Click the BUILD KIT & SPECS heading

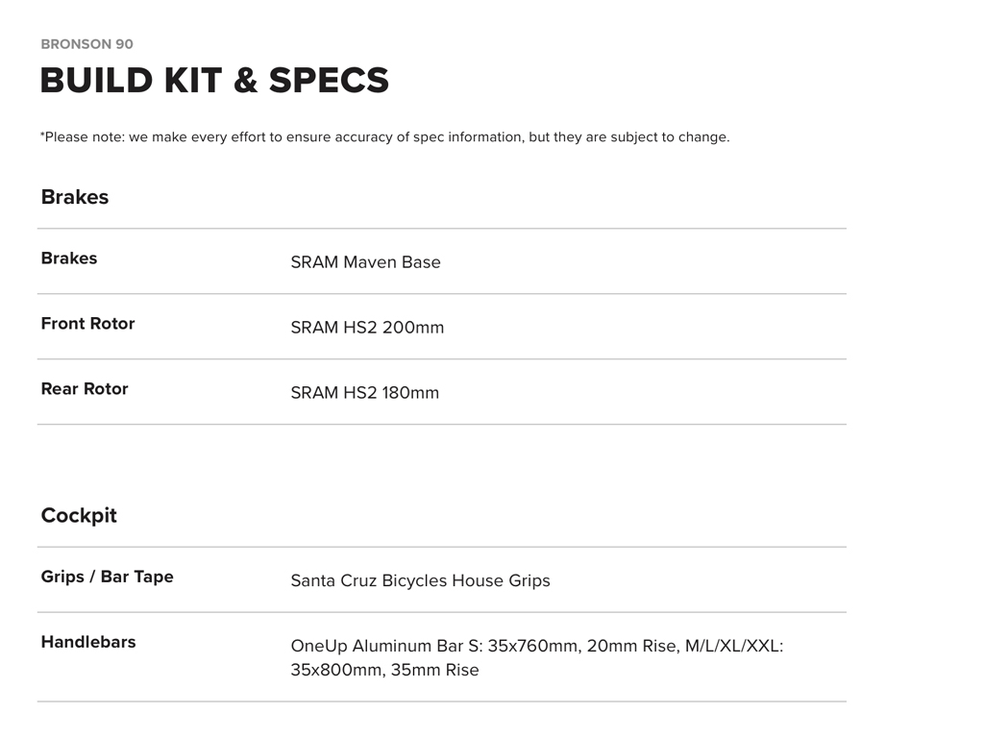tap(214, 81)
